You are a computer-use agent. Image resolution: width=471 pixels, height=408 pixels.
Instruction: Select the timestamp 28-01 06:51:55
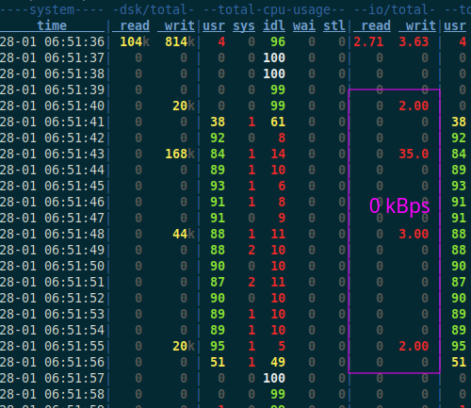pos(52,346)
